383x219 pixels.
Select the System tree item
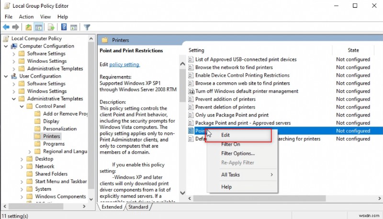[43, 189]
